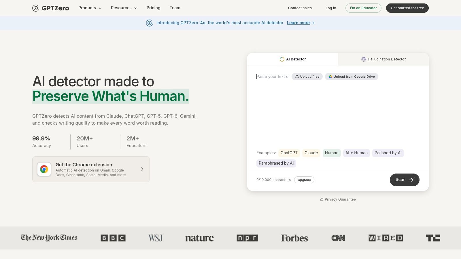Click the Chrome icon in the extension card

pyautogui.click(x=44, y=169)
